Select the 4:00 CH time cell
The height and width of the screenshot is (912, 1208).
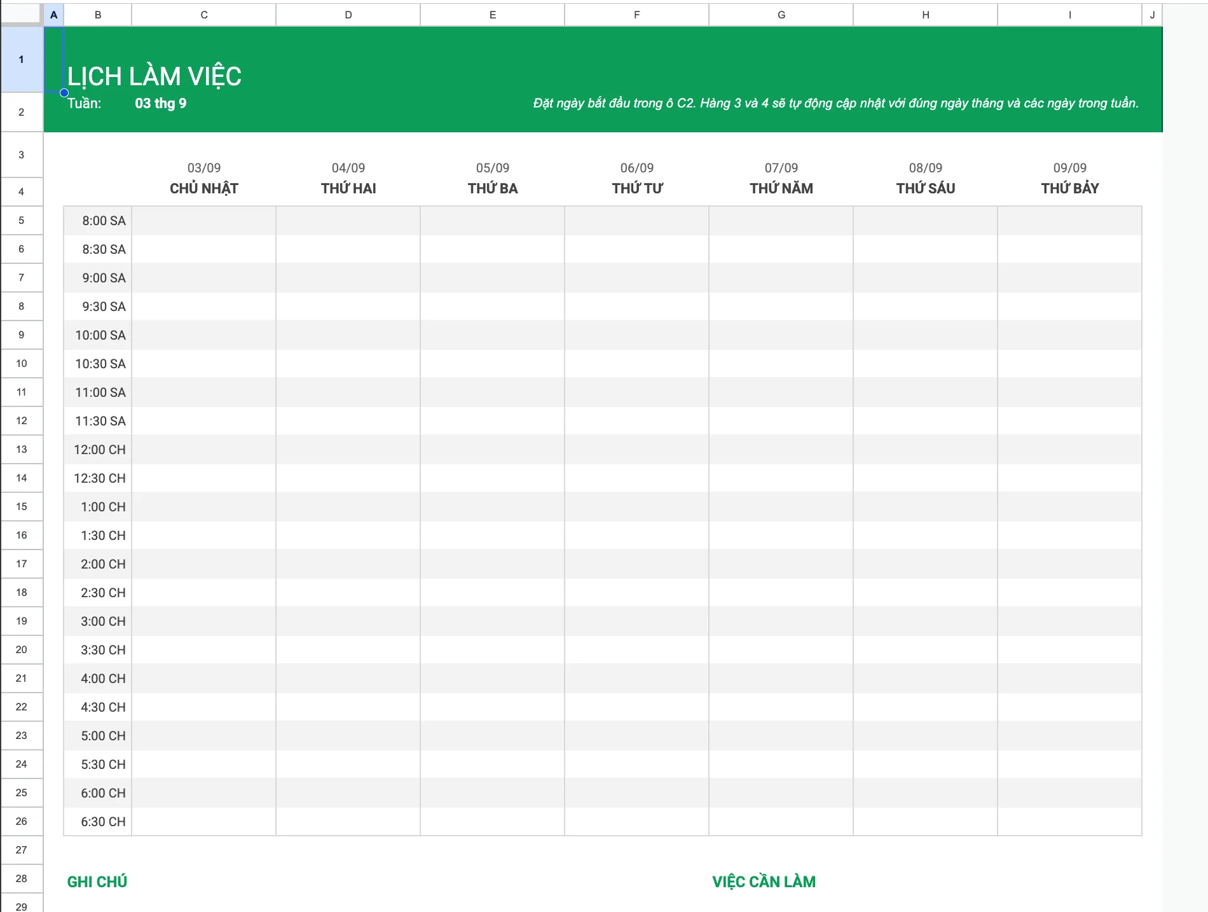[98, 679]
